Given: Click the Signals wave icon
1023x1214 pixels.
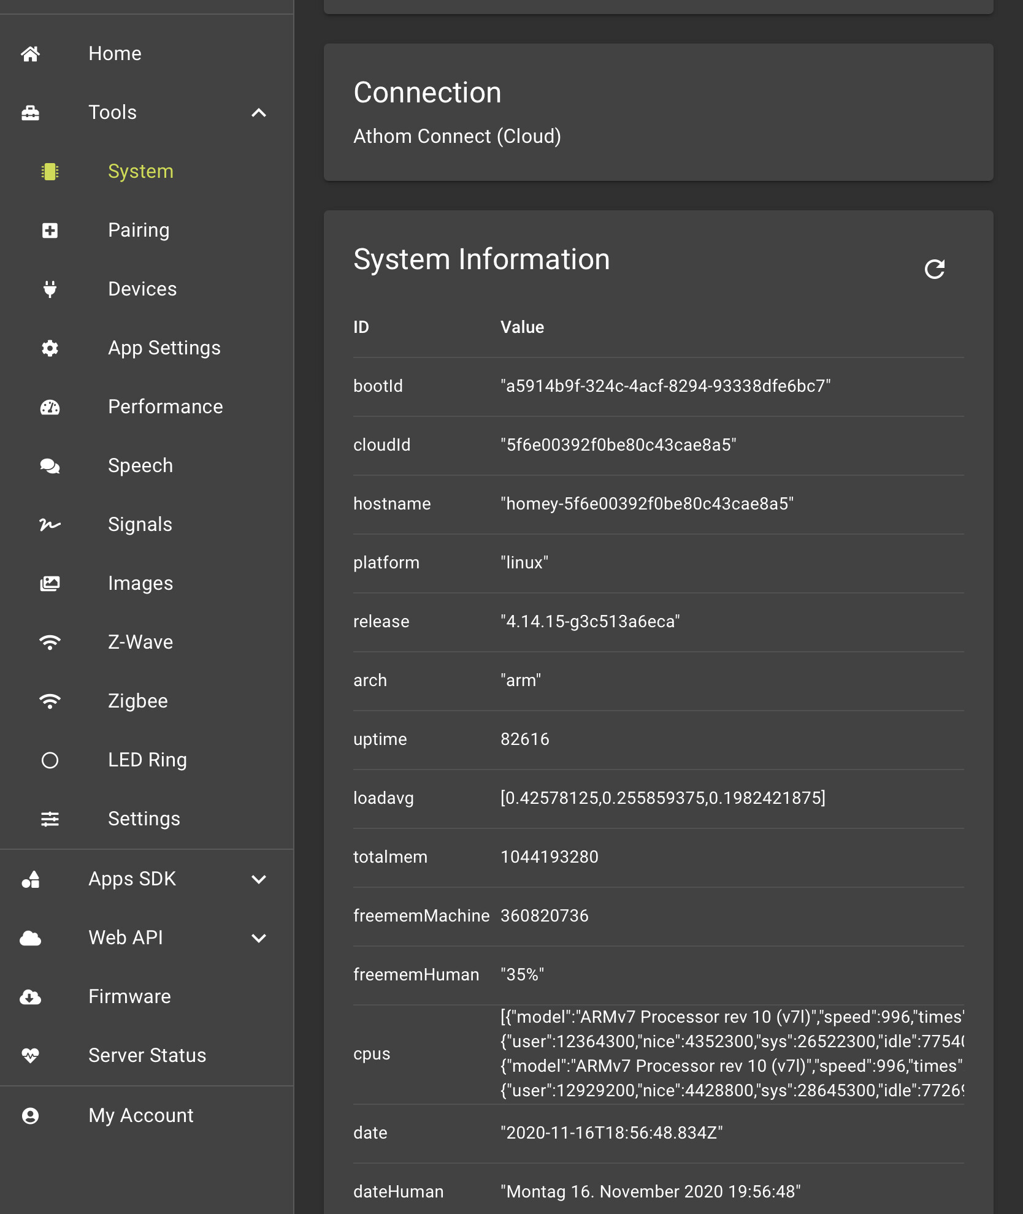Looking at the screenshot, I should [x=50, y=525].
